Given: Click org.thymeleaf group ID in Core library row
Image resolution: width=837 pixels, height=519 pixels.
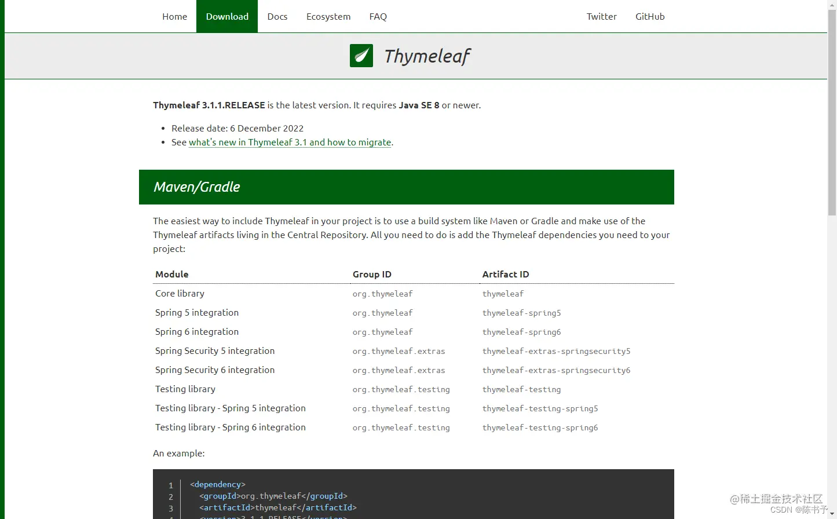Looking at the screenshot, I should point(382,294).
